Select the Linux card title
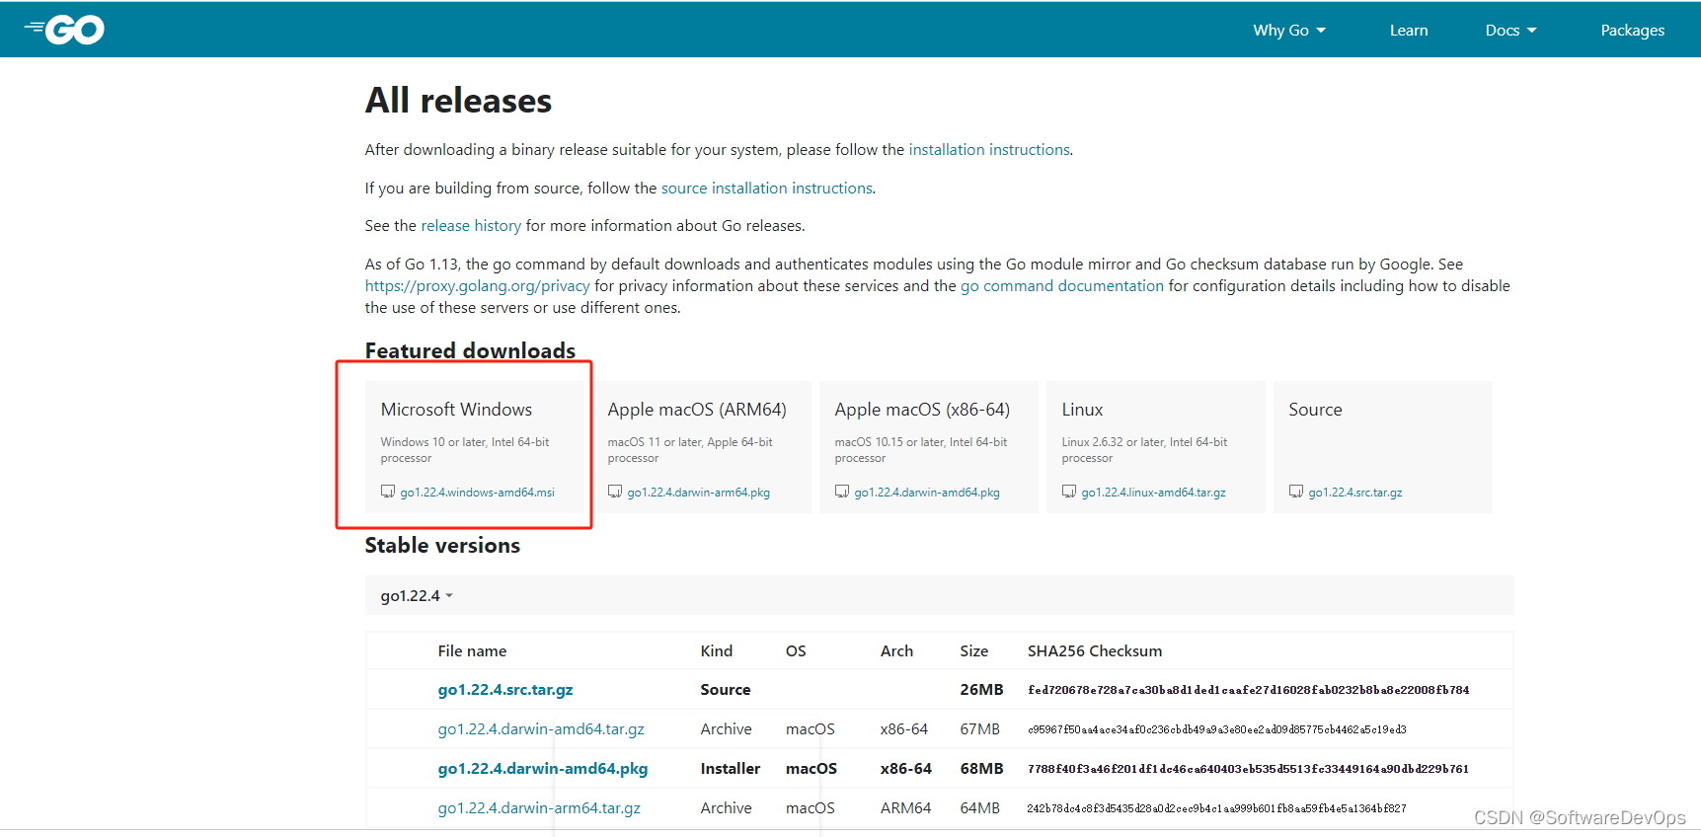This screenshot has width=1701, height=837. 1082,410
